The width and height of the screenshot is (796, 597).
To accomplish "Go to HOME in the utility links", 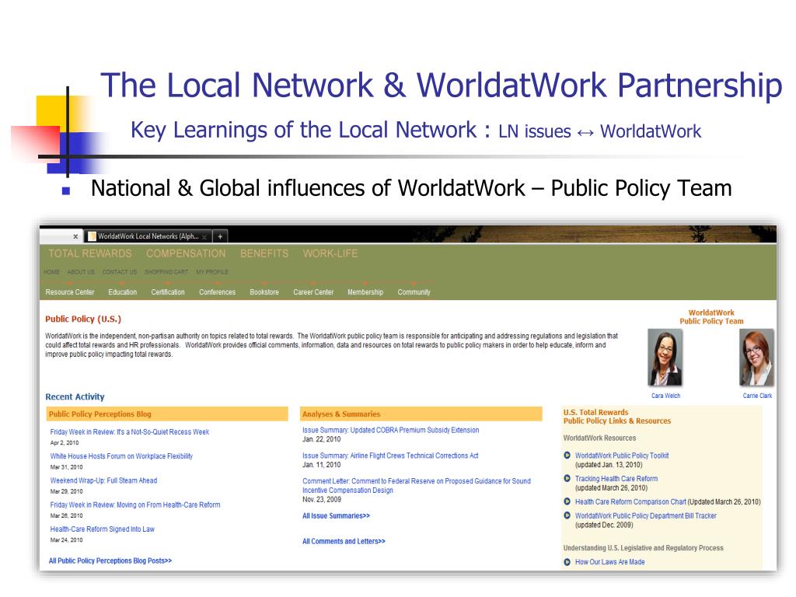I will tap(52, 272).
